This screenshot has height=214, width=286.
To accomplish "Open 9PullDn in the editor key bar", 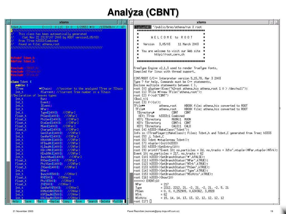I will pos(117,201).
